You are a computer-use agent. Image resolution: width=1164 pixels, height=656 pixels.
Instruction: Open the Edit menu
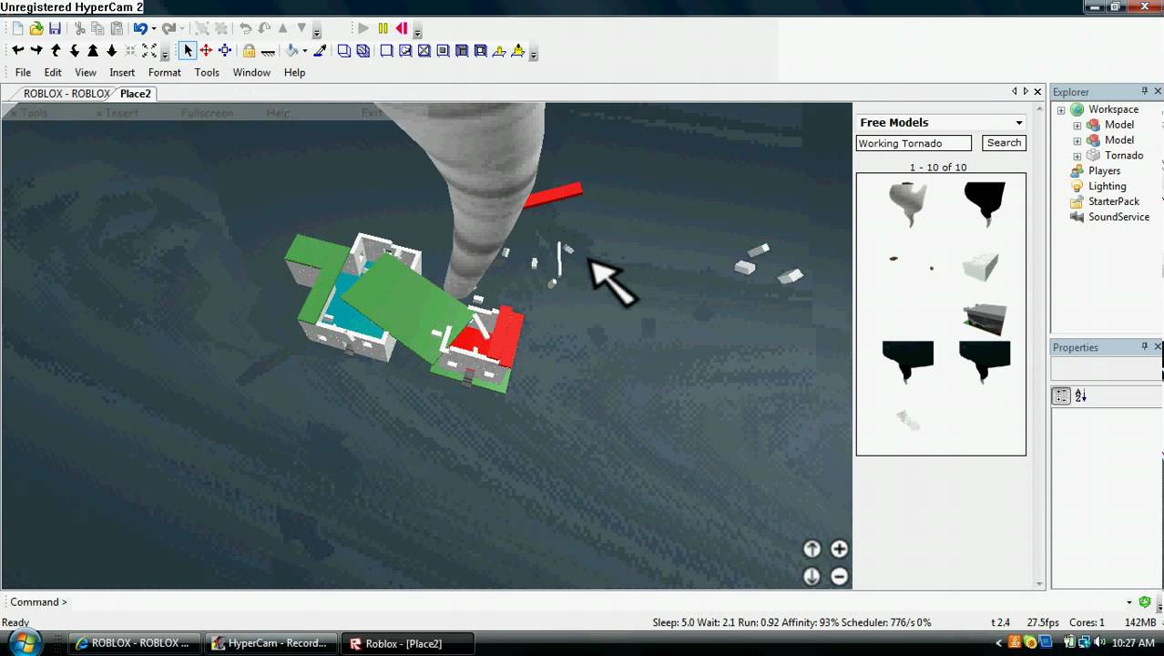point(53,73)
